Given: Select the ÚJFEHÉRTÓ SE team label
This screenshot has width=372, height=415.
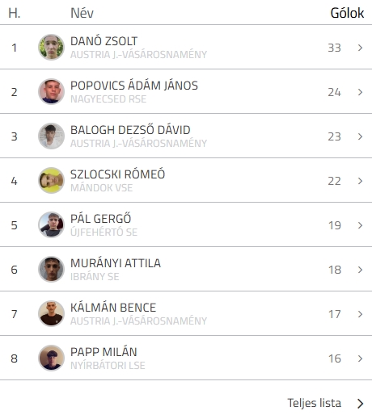Looking at the screenshot, I should [x=104, y=232].
